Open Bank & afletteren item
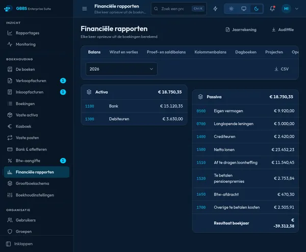Viewport: 306px width, 252px height. [37, 149]
